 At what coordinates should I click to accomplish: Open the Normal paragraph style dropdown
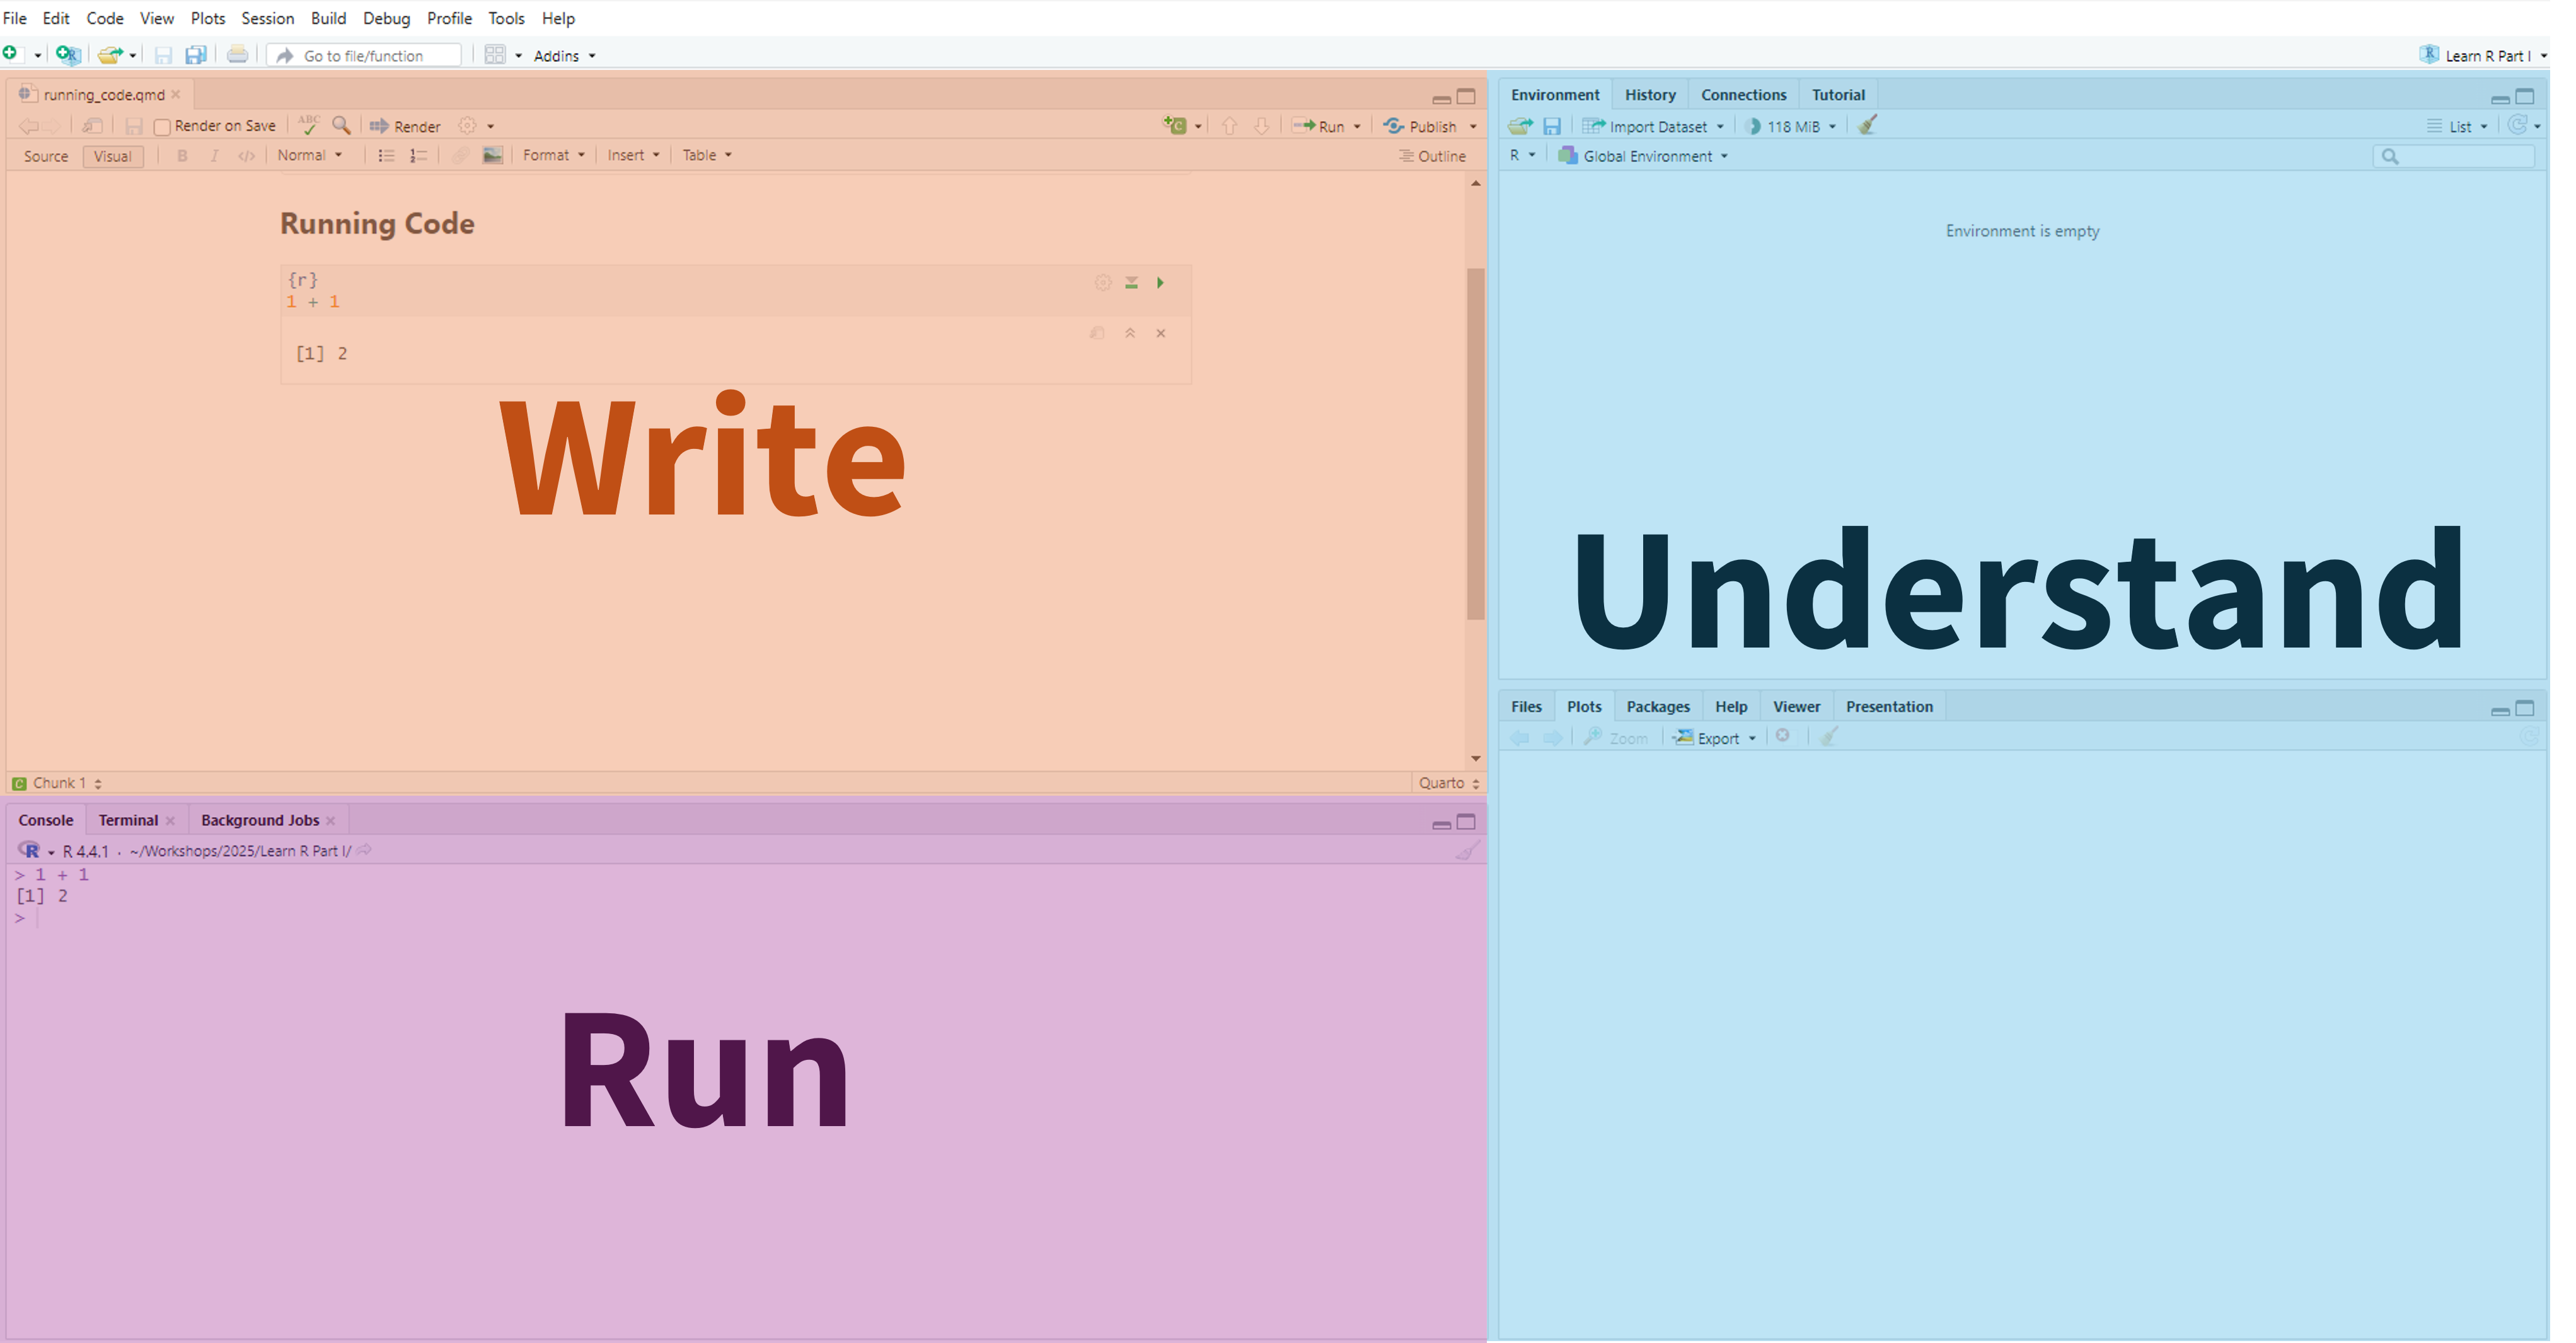(x=310, y=155)
